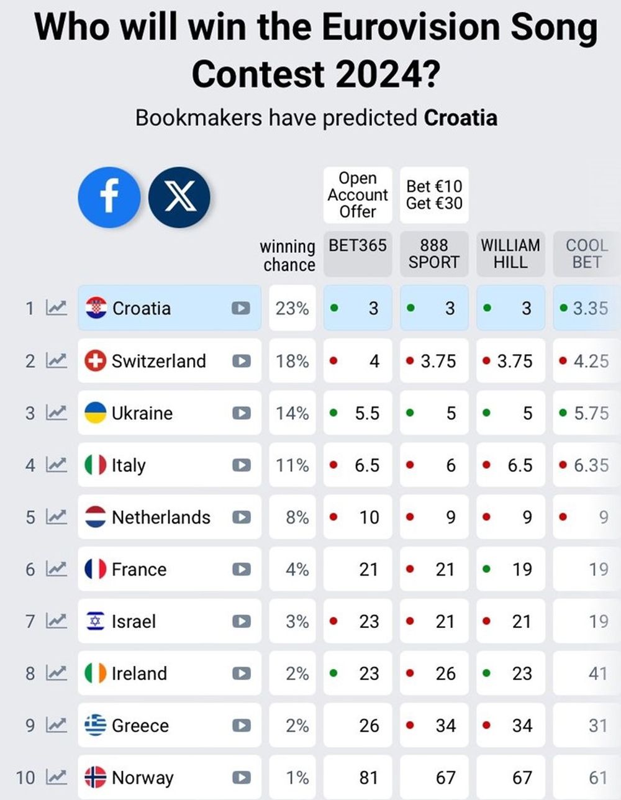Open Netherlands odds trend chart icon
621x800 pixels.
coord(57,517)
